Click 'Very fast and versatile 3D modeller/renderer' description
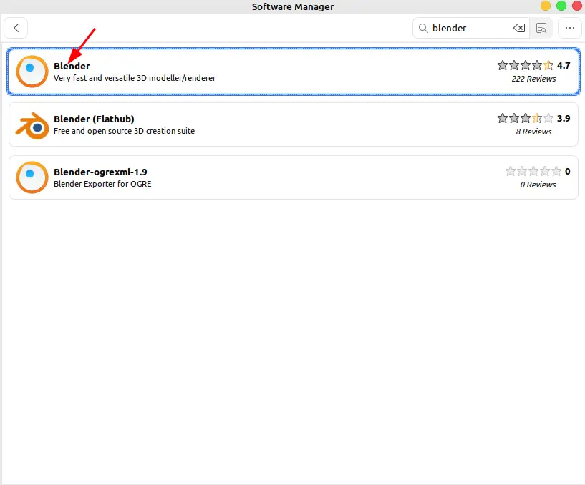 [135, 78]
